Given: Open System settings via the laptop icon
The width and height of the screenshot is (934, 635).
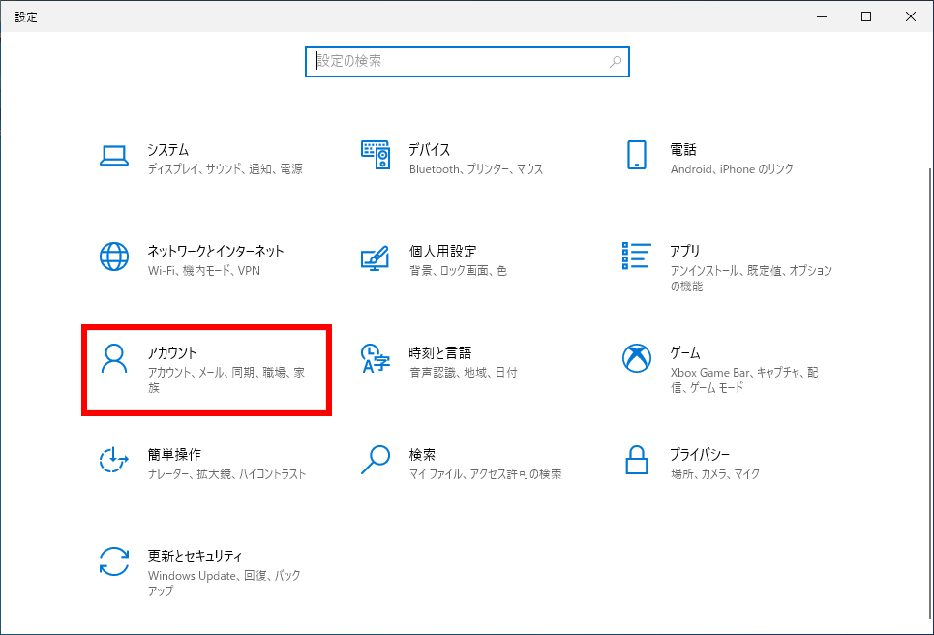Looking at the screenshot, I should click(x=115, y=155).
